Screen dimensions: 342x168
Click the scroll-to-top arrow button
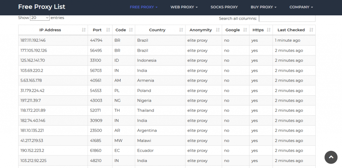(331, 157)
